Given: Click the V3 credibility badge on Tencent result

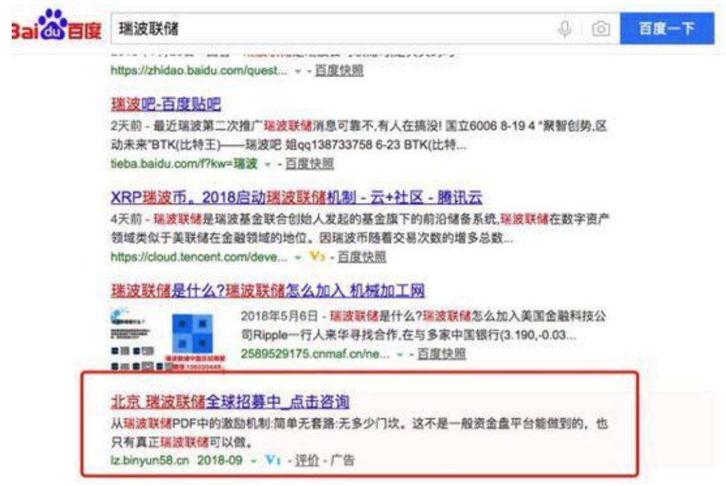Looking at the screenshot, I should 317,256.
